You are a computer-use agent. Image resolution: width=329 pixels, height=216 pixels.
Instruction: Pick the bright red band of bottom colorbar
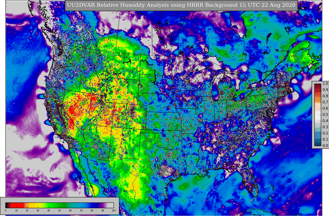pos(17,205)
